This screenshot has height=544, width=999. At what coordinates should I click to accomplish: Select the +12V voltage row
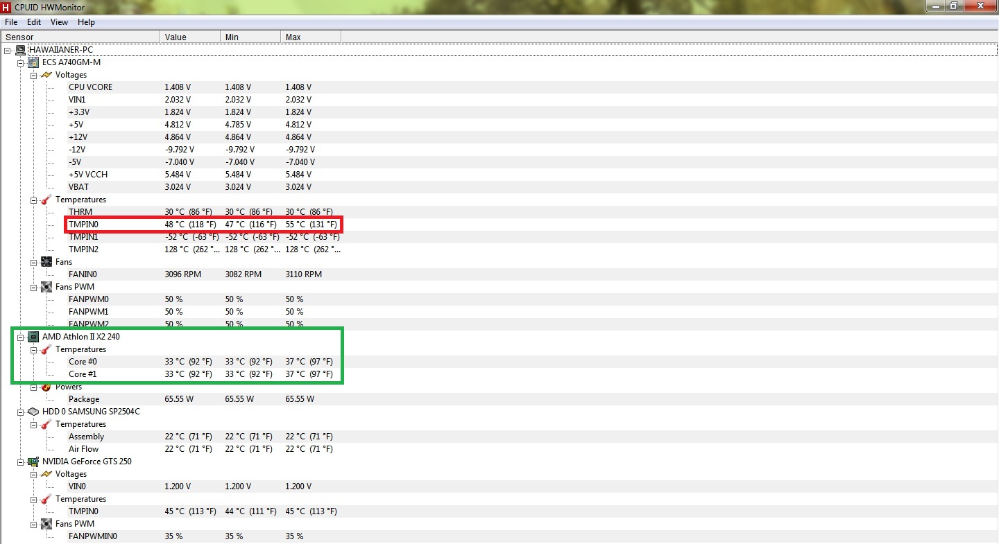[x=531, y=137]
